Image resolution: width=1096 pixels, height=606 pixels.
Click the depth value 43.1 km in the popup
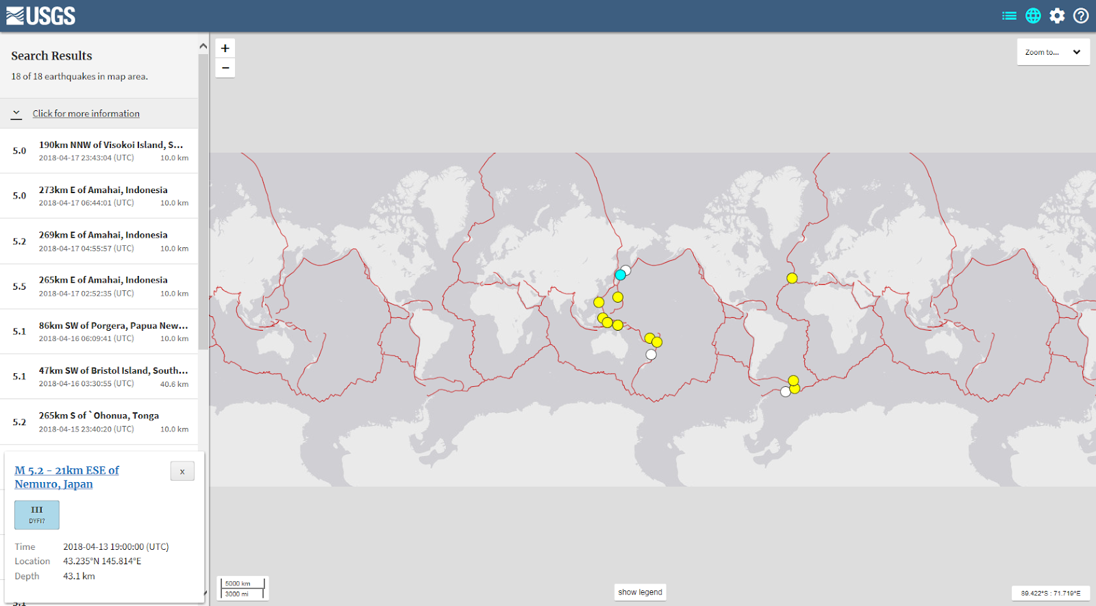point(79,576)
